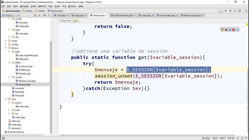249x140 pixels.
Task: Click the get method breadcrumb
Action: pyautogui.click(x=76, y=21)
